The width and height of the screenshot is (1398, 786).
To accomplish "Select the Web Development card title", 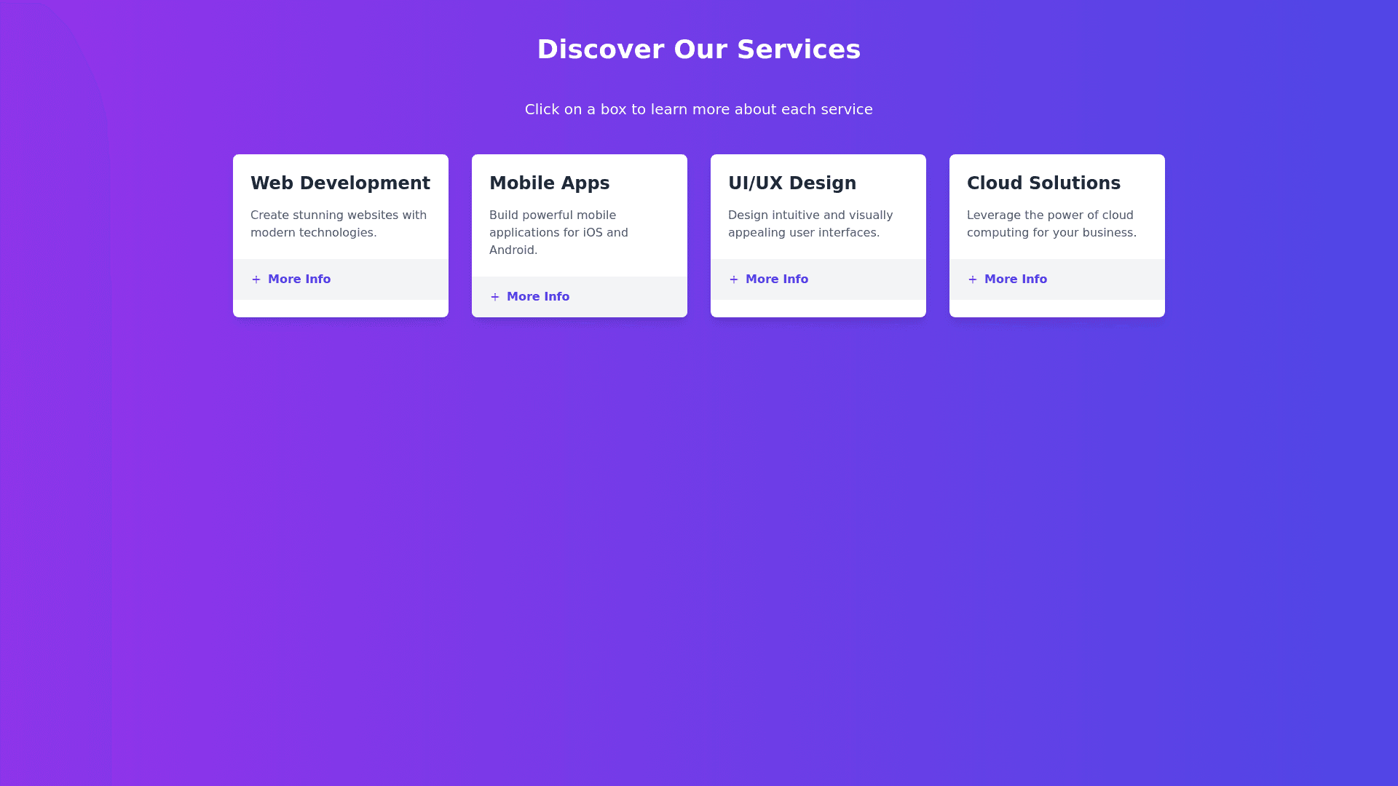I will (x=340, y=183).
